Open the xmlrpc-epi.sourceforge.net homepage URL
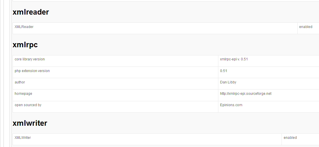Screen dimensions: 319x147 246,94
